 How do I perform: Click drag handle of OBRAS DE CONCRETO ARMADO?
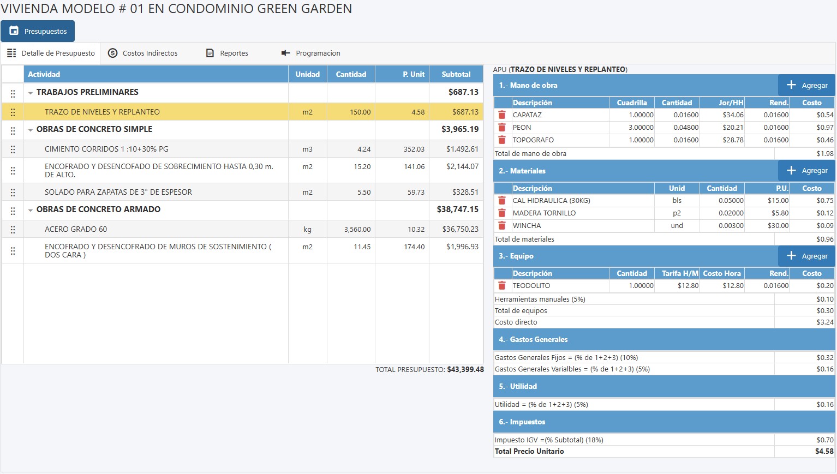[13, 211]
